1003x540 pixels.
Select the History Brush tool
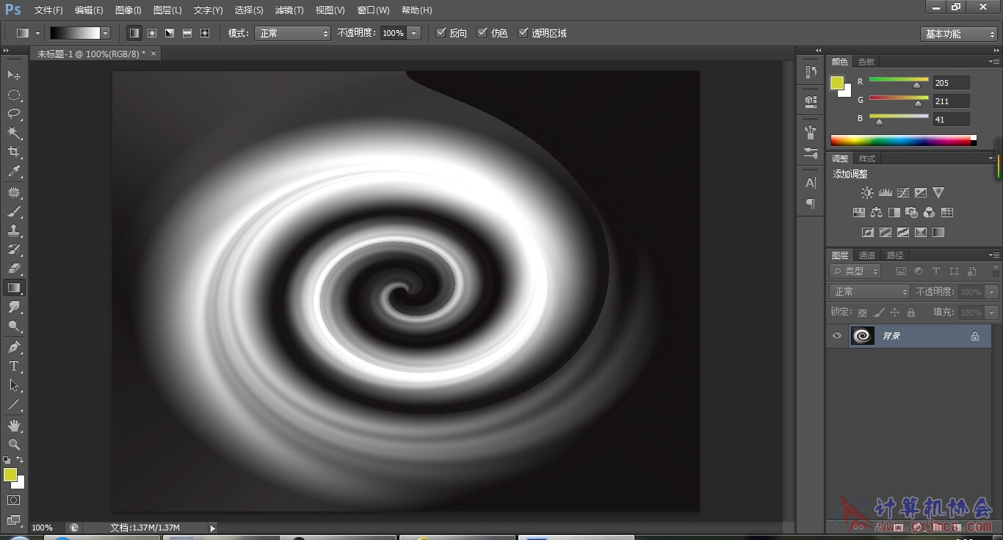(x=14, y=250)
